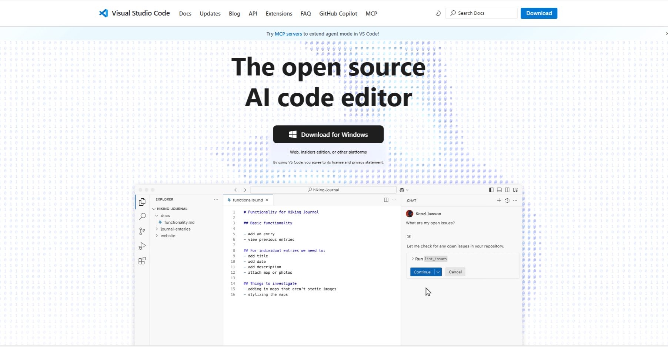The width and height of the screenshot is (668, 347).
Task: Open the Copilot icon beside command center
Action: coord(402,190)
